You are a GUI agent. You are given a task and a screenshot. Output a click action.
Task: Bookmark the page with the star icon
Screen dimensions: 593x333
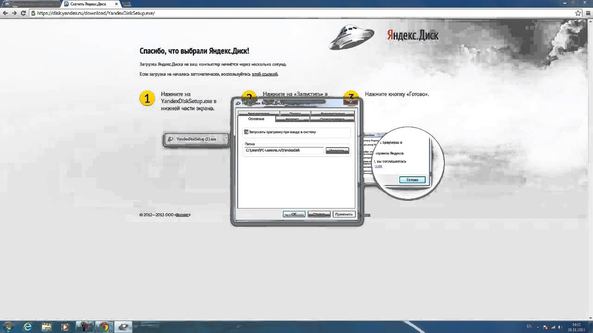point(578,13)
